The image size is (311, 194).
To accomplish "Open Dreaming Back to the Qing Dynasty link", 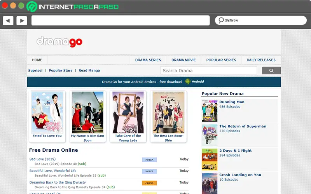I will (x=58, y=182).
